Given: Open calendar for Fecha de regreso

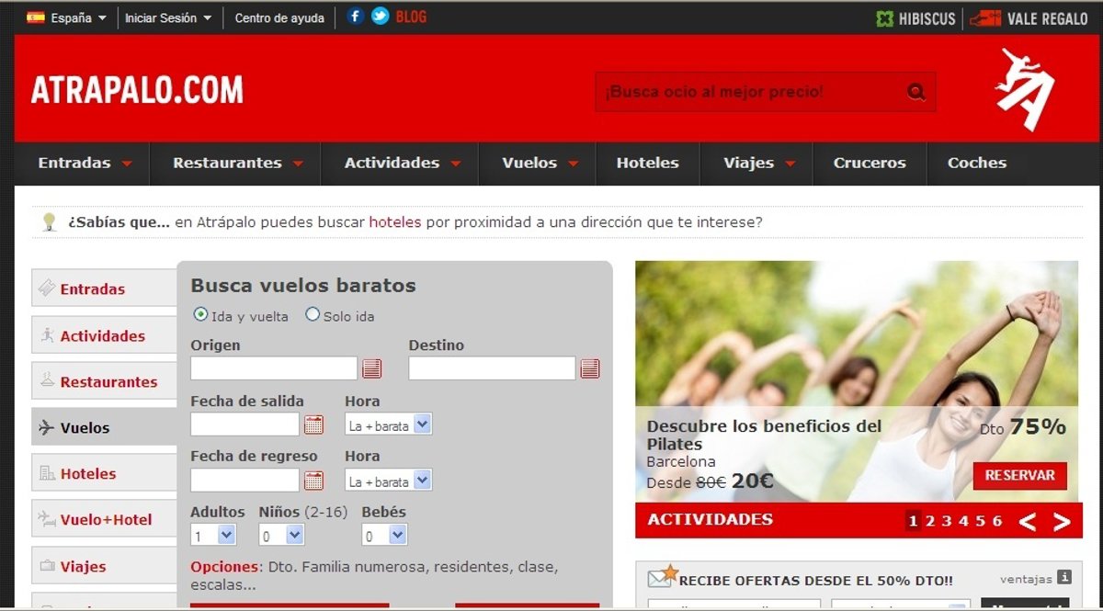Looking at the screenshot, I should point(313,481).
